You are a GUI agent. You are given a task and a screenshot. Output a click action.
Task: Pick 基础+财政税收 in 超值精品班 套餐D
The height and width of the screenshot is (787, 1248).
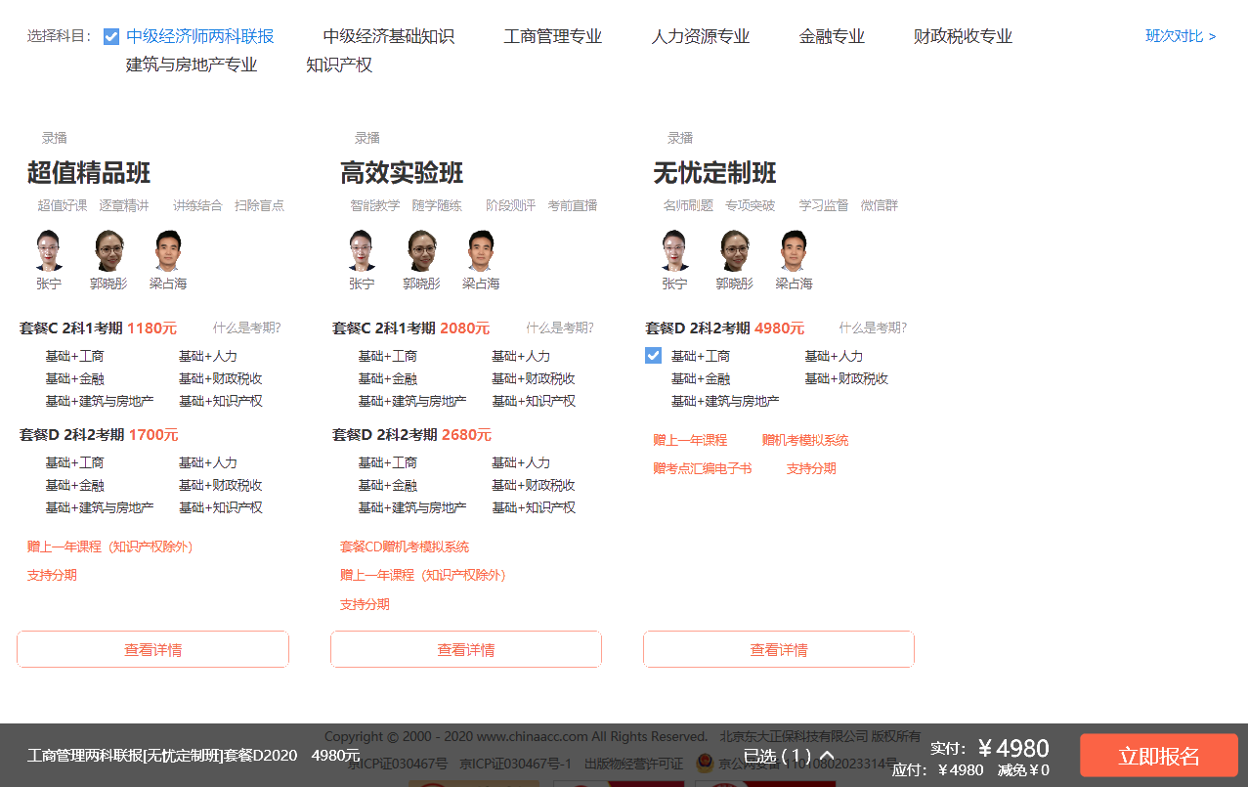pyautogui.click(x=220, y=485)
